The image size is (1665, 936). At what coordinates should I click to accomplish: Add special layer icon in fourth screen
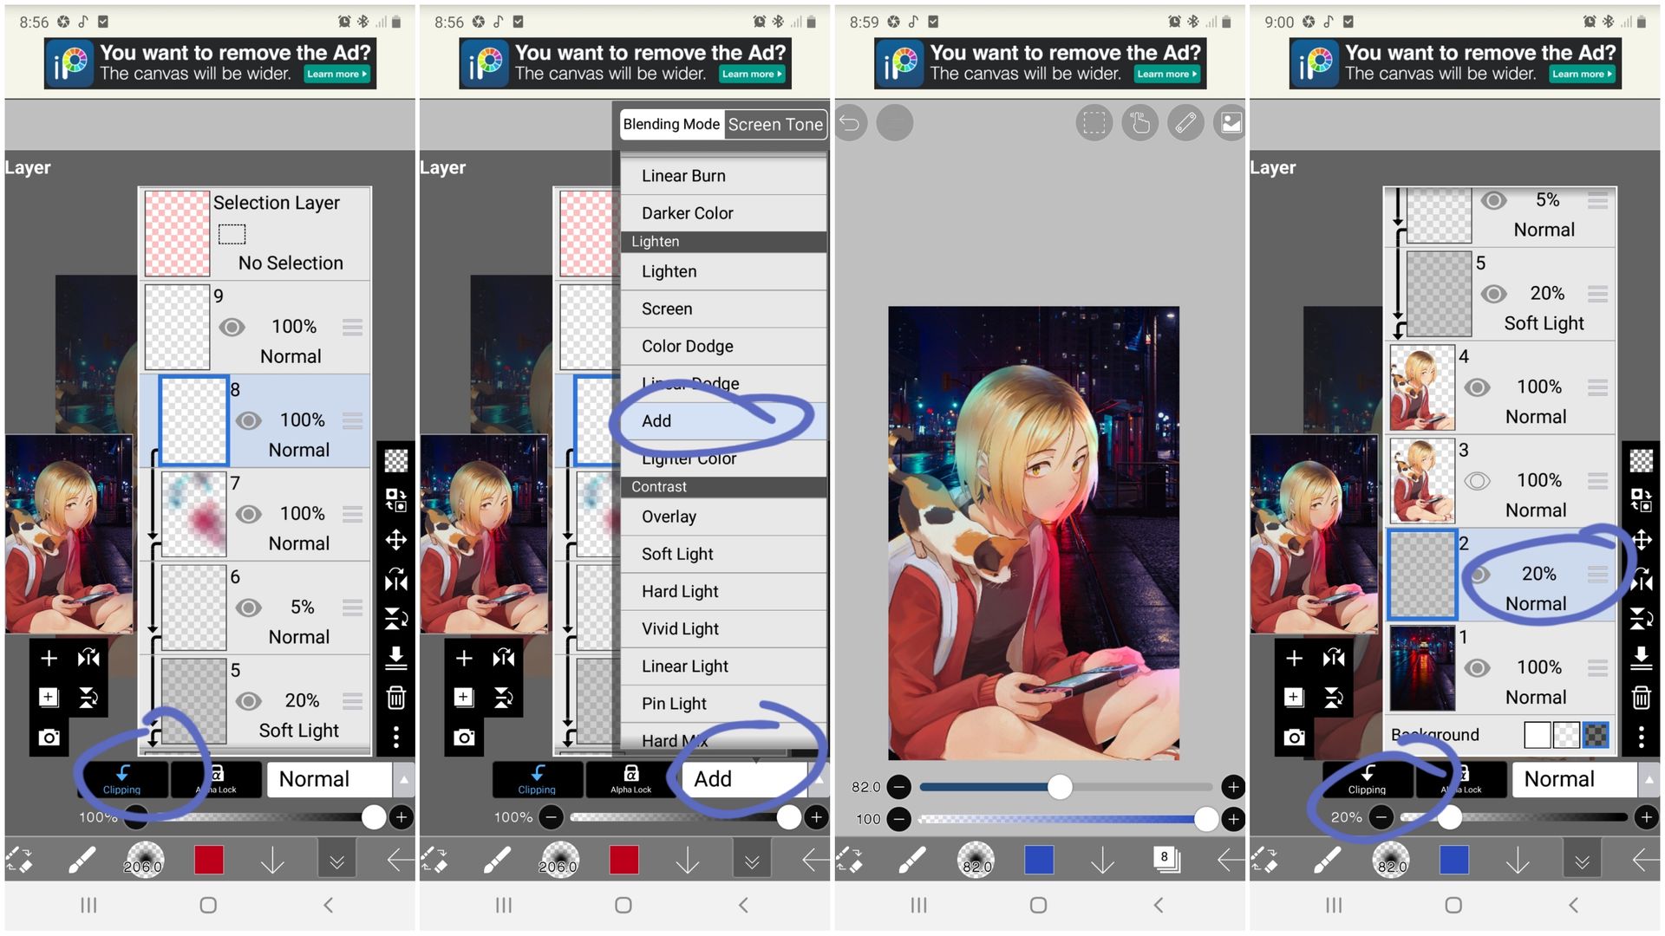pyautogui.click(x=1294, y=698)
